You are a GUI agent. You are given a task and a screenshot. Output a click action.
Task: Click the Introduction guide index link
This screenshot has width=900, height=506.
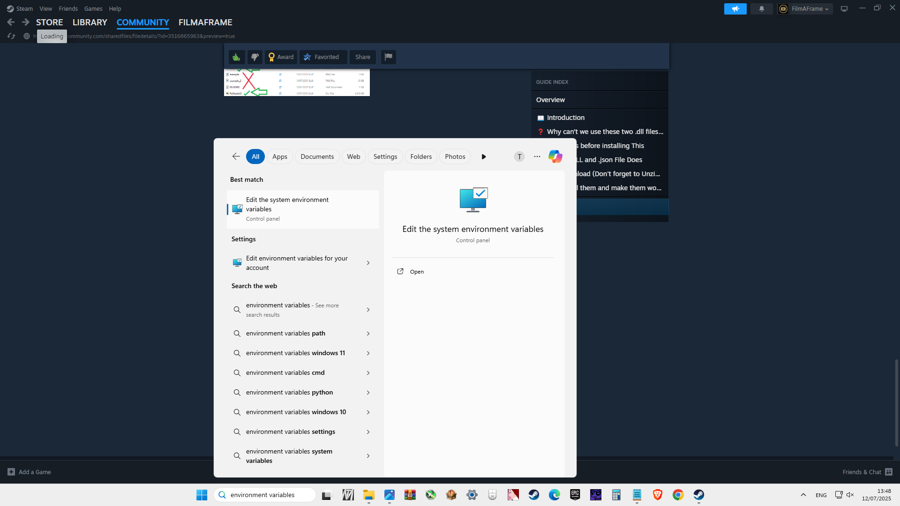565,118
